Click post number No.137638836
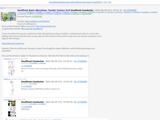 pyautogui.click(x=130, y=10)
